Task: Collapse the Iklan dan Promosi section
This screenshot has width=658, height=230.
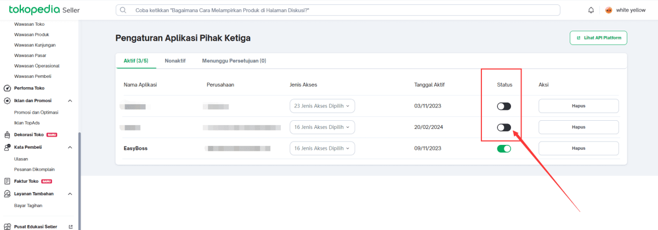Action: click(70, 100)
